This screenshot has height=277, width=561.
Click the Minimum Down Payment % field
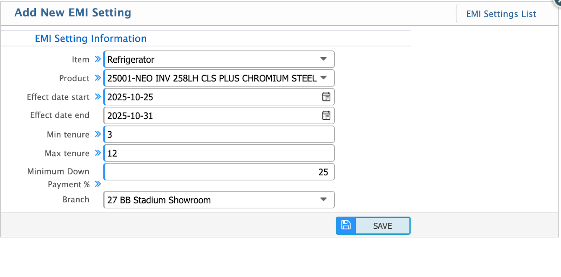219,172
